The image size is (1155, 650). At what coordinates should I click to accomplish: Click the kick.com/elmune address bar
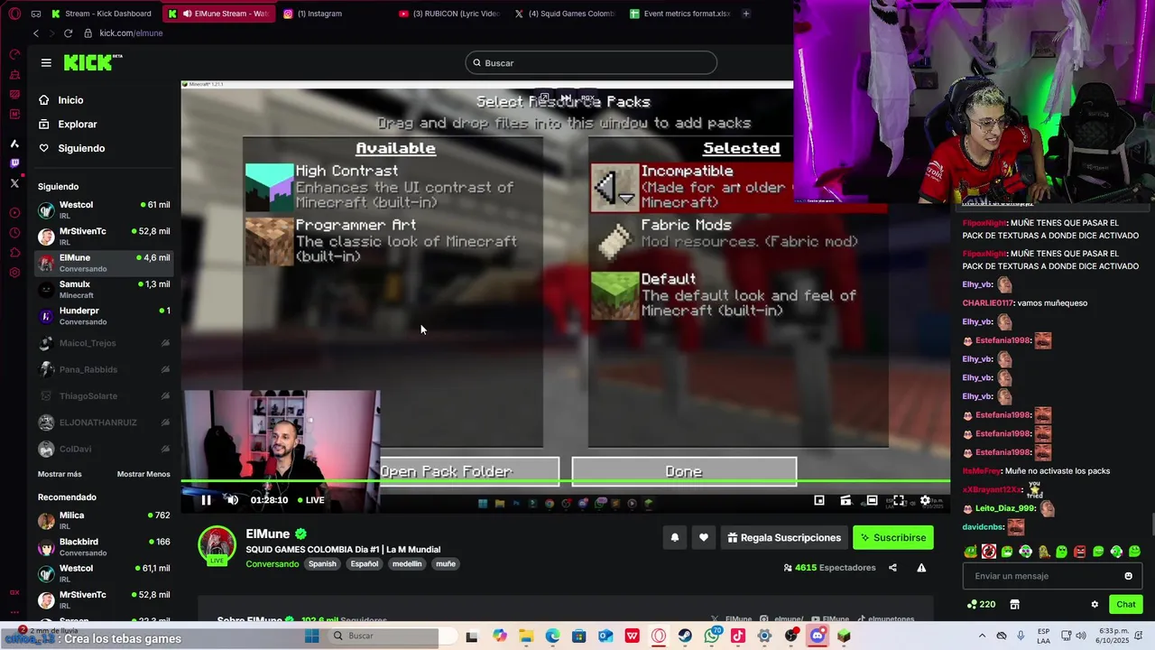pos(131,33)
